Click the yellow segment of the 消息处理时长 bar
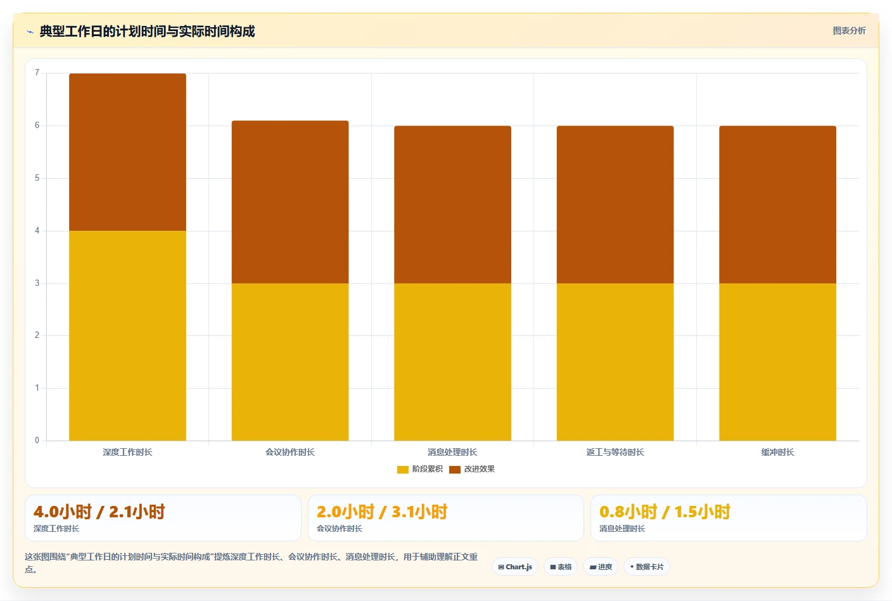Image resolution: width=892 pixels, height=601 pixels. [x=452, y=362]
